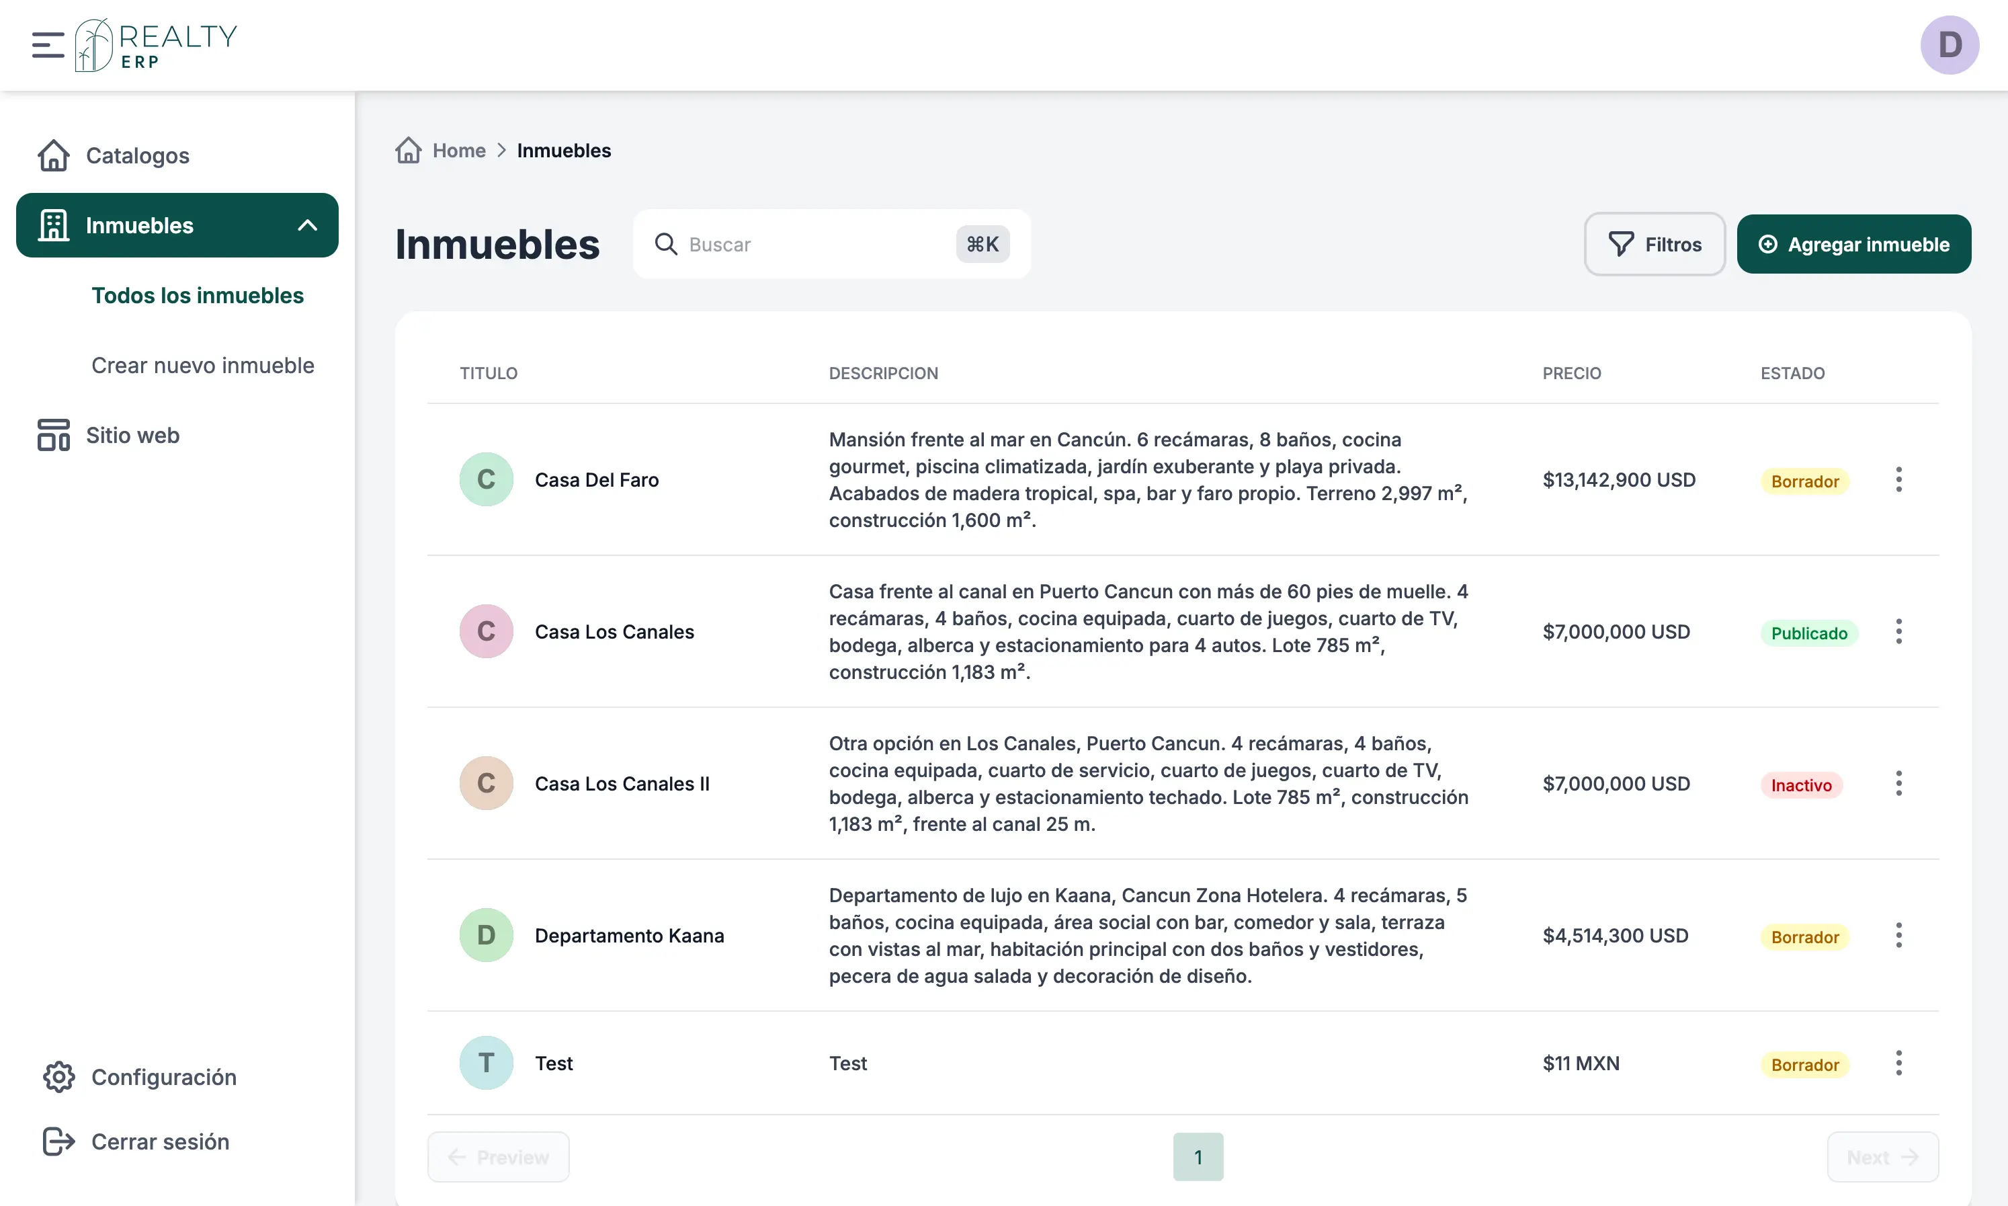Click the Realty ERP logo
Image resolution: width=2008 pixels, height=1206 pixels.
(x=156, y=46)
